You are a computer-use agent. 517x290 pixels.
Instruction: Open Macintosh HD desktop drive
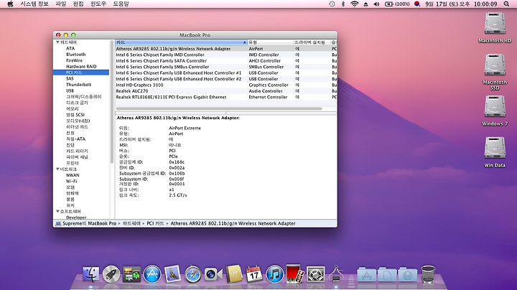coord(495,27)
